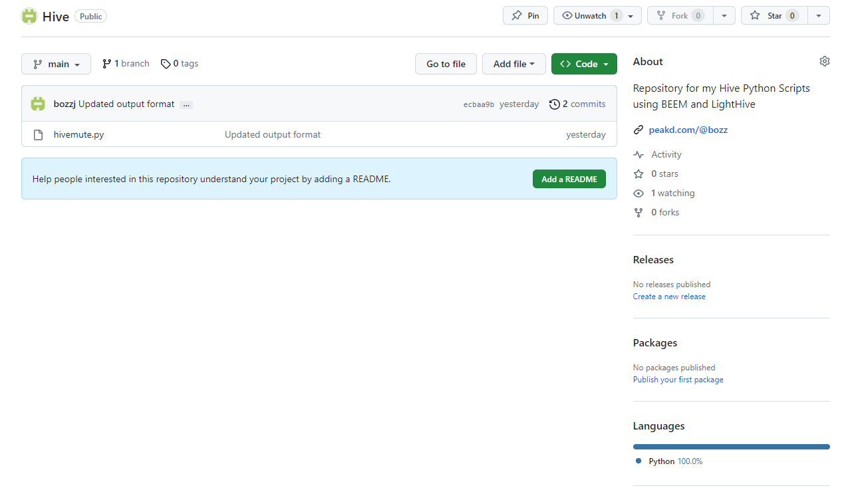Open commit hash ecbaa9b

(479, 104)
